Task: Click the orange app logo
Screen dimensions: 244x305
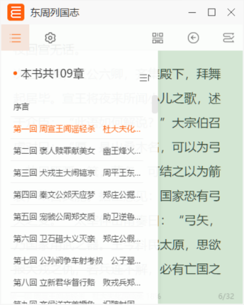Action: [x=16, y=12]
